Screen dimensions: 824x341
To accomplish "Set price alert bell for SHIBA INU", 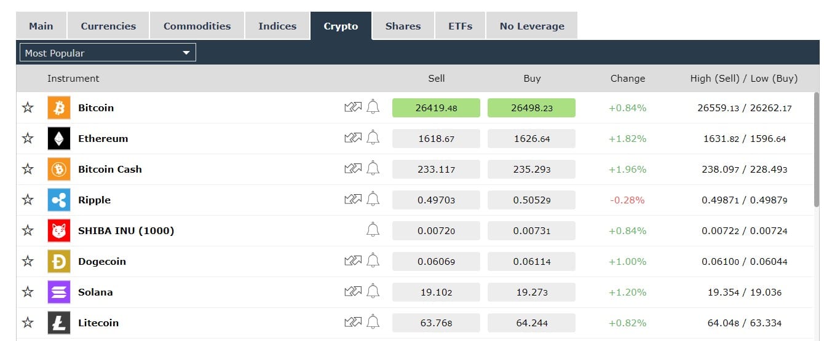I will tap(373, 230).
